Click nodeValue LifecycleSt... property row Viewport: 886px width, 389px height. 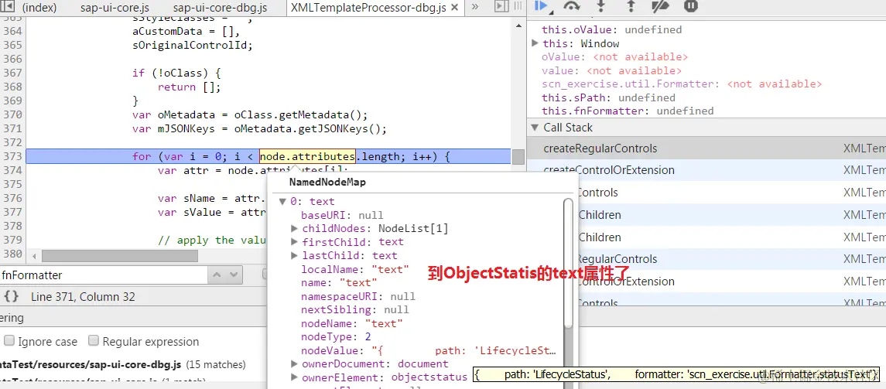429,350
